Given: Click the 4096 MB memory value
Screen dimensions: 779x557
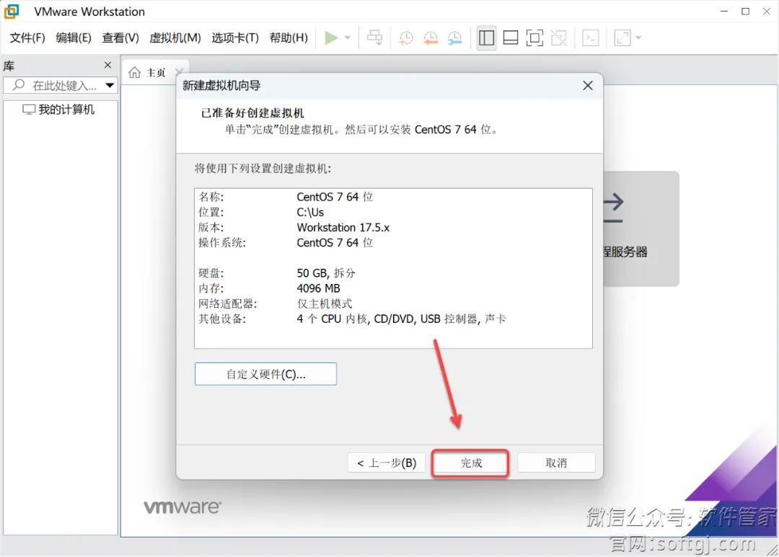Looking at the screenshot, I should point(319,288).
